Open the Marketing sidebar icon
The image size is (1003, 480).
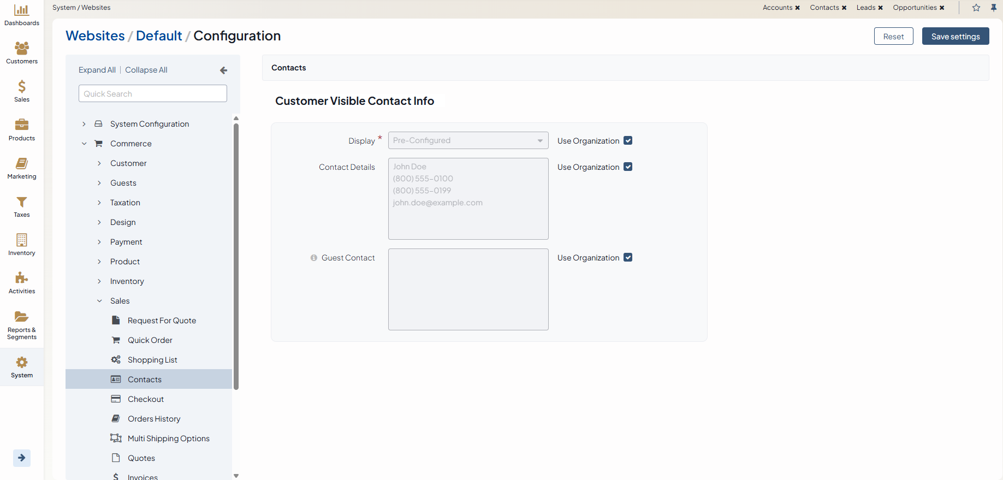pyautogui.click(x=22, y=163)
